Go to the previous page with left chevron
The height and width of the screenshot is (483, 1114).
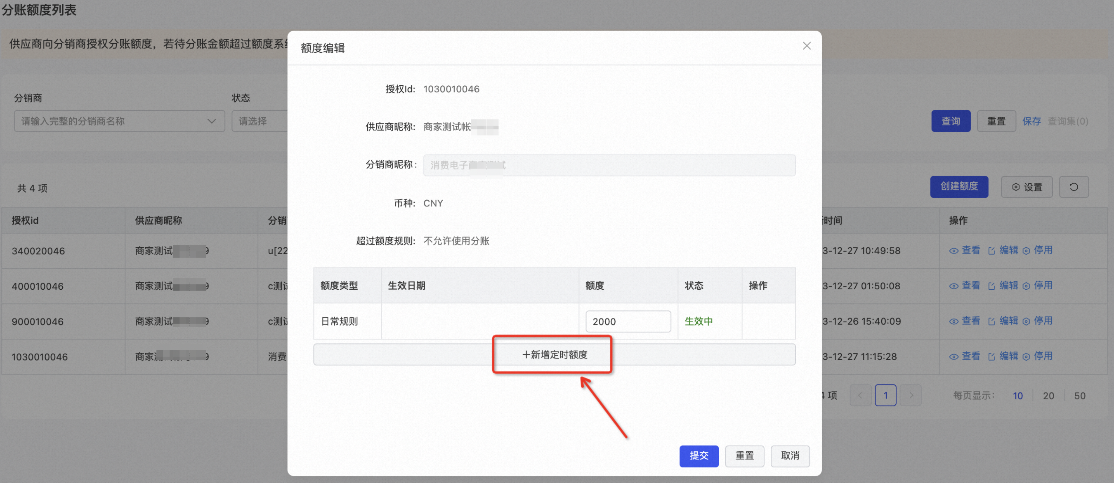click(860, 395)
